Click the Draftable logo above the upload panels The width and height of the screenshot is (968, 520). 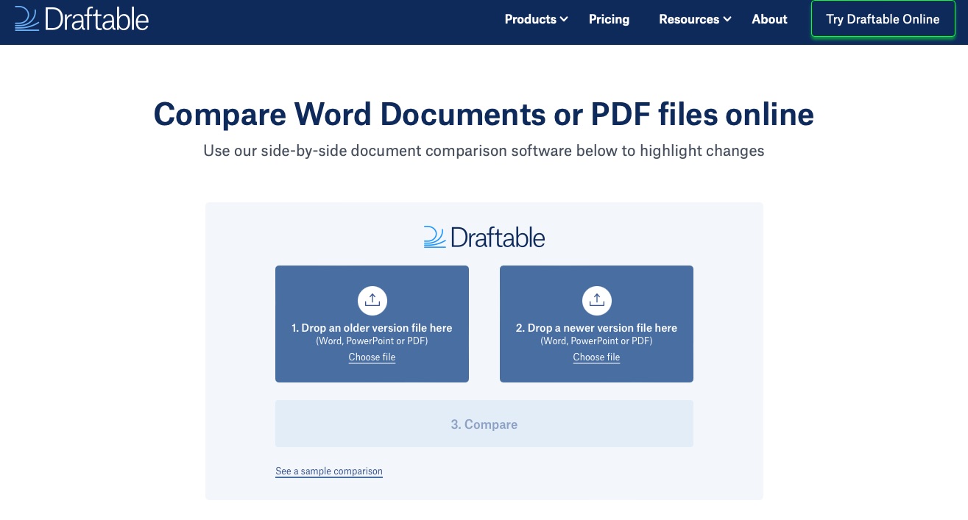pos(484,236)
